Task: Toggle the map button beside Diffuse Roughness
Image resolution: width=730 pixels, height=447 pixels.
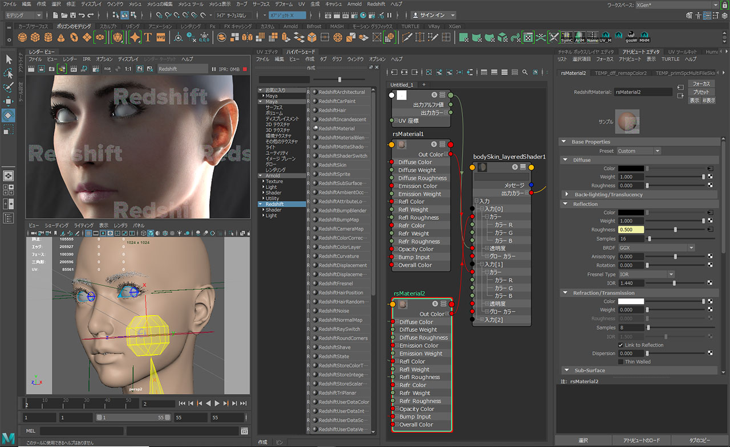Action: point(711,186)
